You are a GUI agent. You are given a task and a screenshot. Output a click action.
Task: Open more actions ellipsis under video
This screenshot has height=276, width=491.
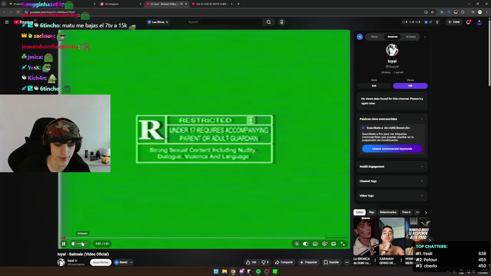click(x=347, y=262)
